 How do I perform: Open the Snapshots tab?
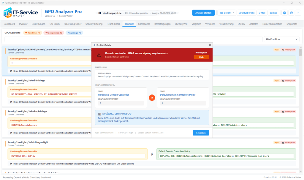292,24
